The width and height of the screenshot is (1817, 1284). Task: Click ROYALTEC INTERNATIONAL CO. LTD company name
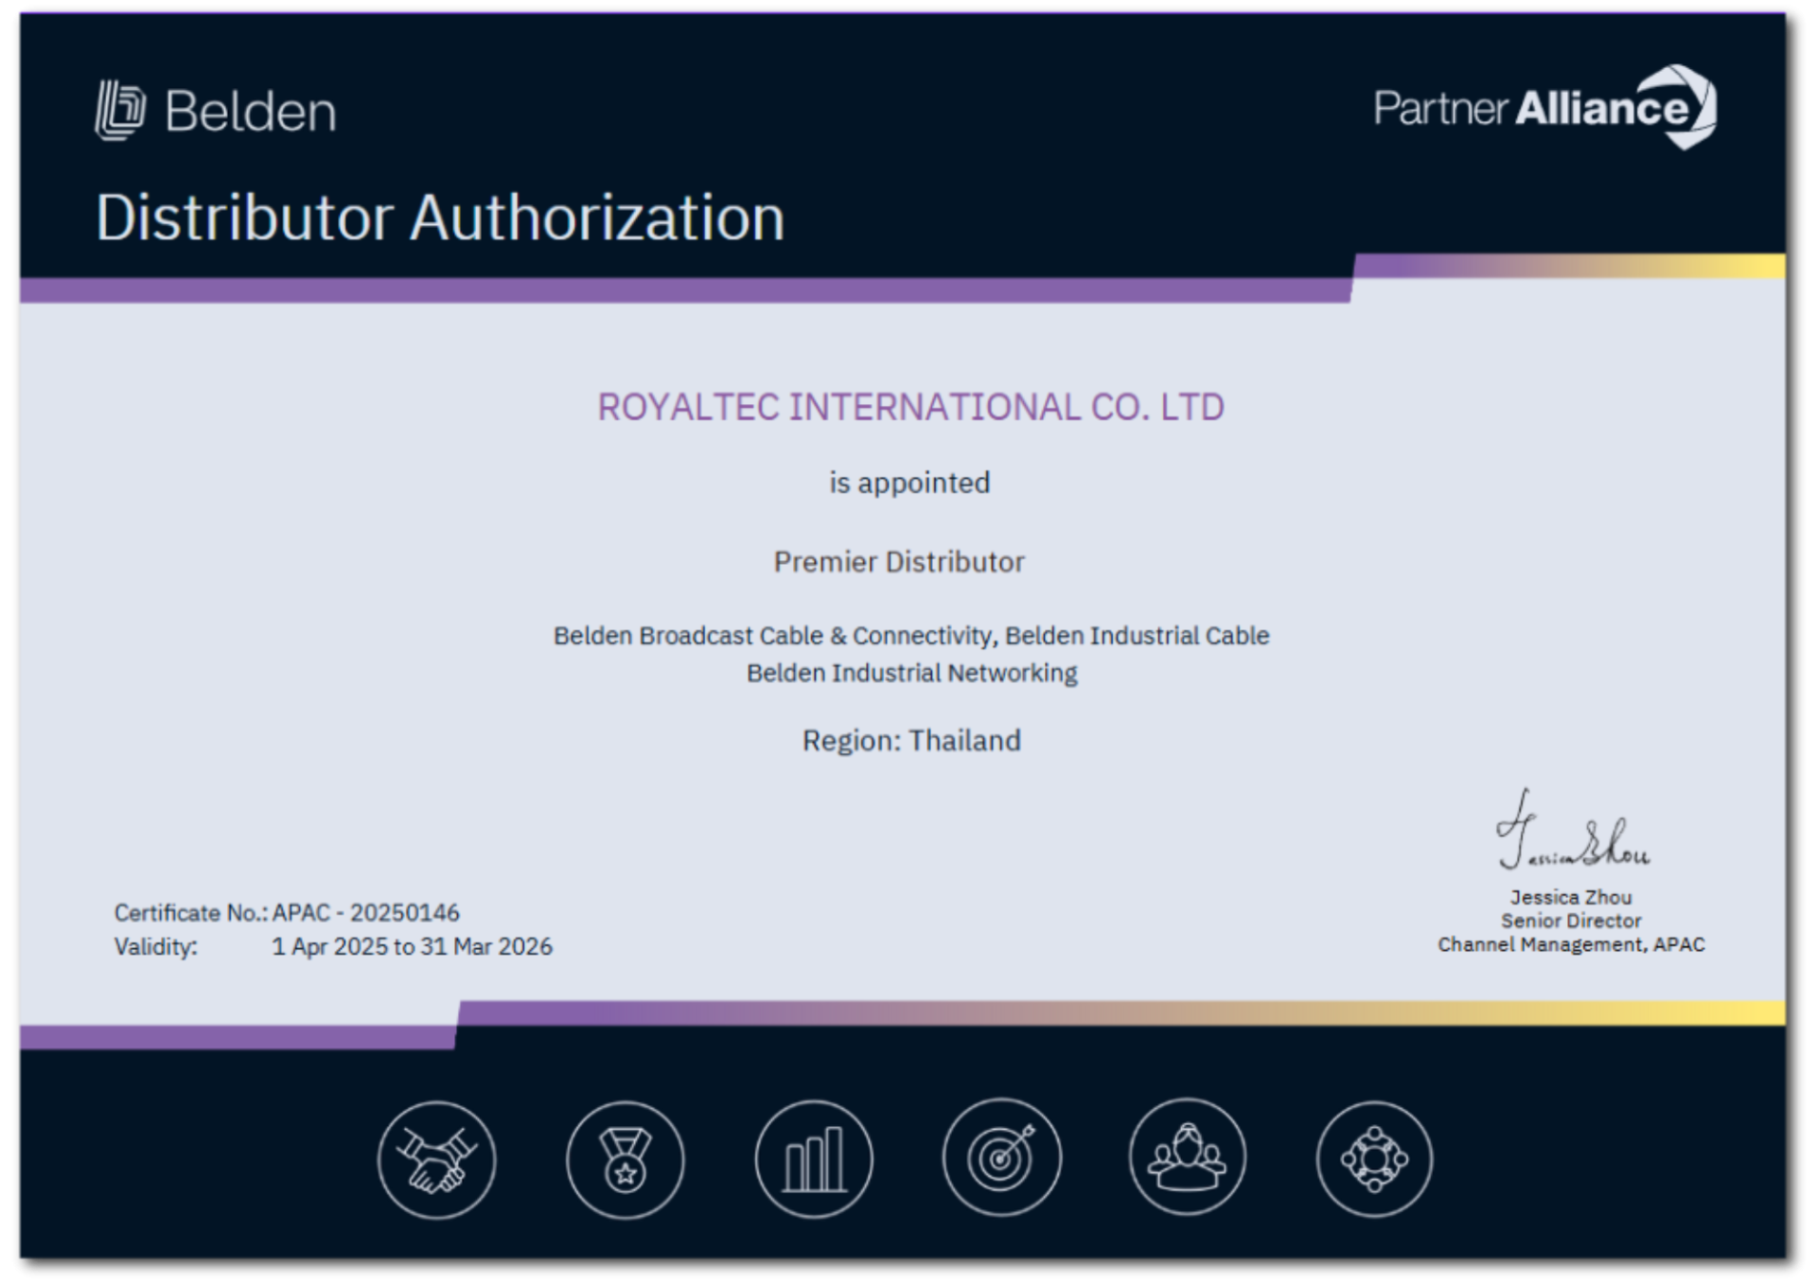pyautogui.click(x=910, y=407)
